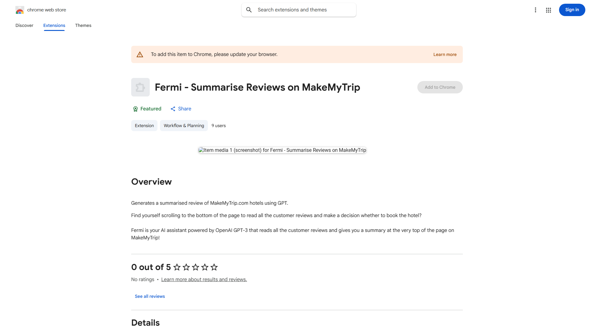Click the search magnifier icon
The image size is (594, 334).
coord(249,10)
